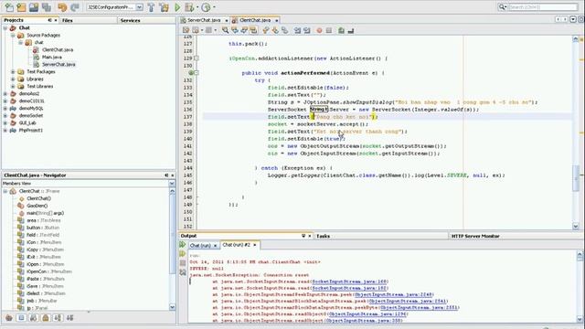
Task: Open SocketInputStream.java:168 stack trace link
Action: tap(349, 281)
